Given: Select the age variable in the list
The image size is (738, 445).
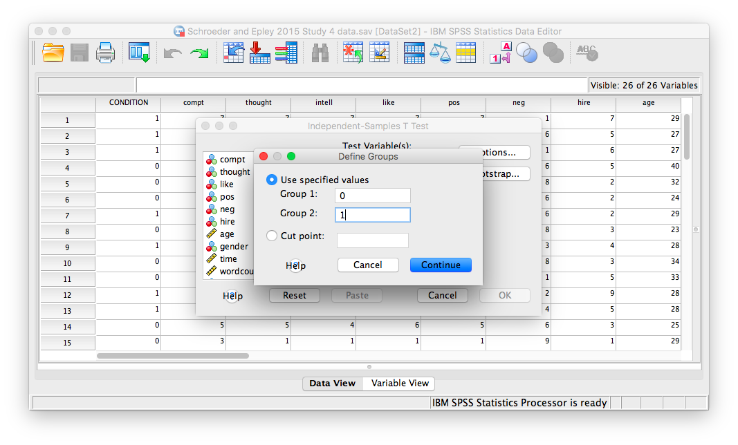Looking at the screenshot, I should point(227,234).
